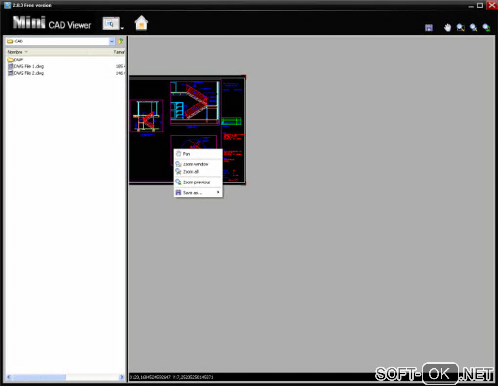Screen dimensions: 498x386
Task: Choose Zoom all from context menu
Action: click(198, 172)
